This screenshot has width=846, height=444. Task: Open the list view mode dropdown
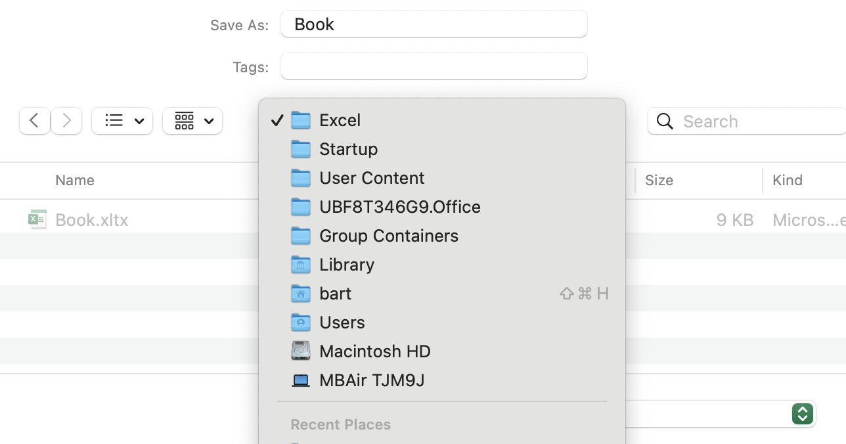click(x=122, y=121)
